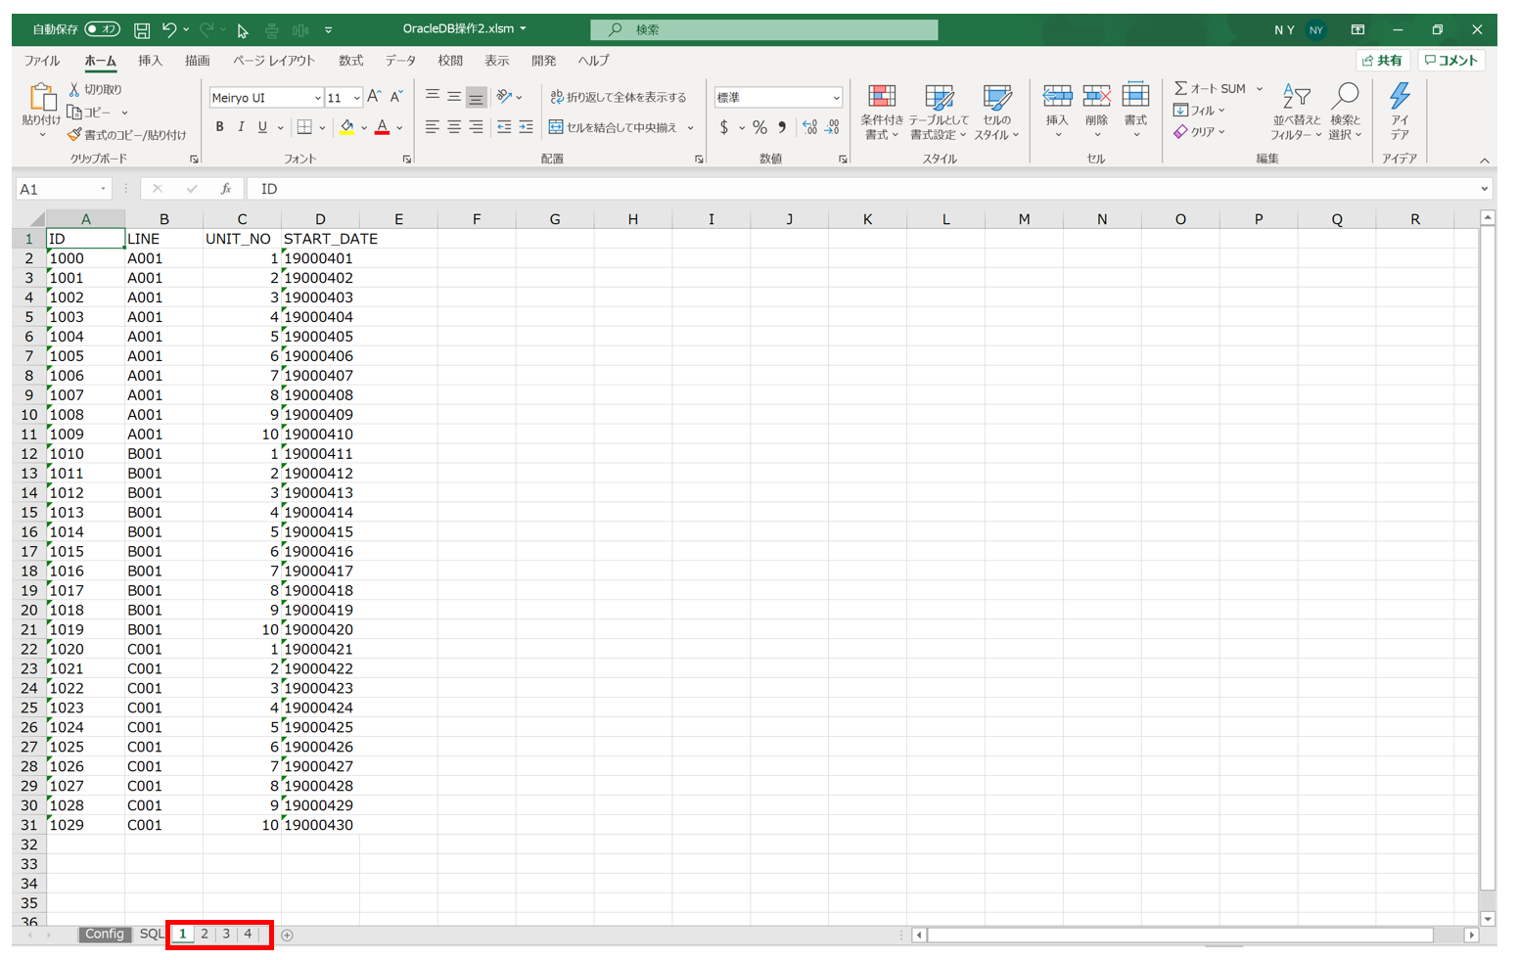This screenshot has width=1517, height=960.
Task: Open number format dropdown
Action: coord(836,98)
